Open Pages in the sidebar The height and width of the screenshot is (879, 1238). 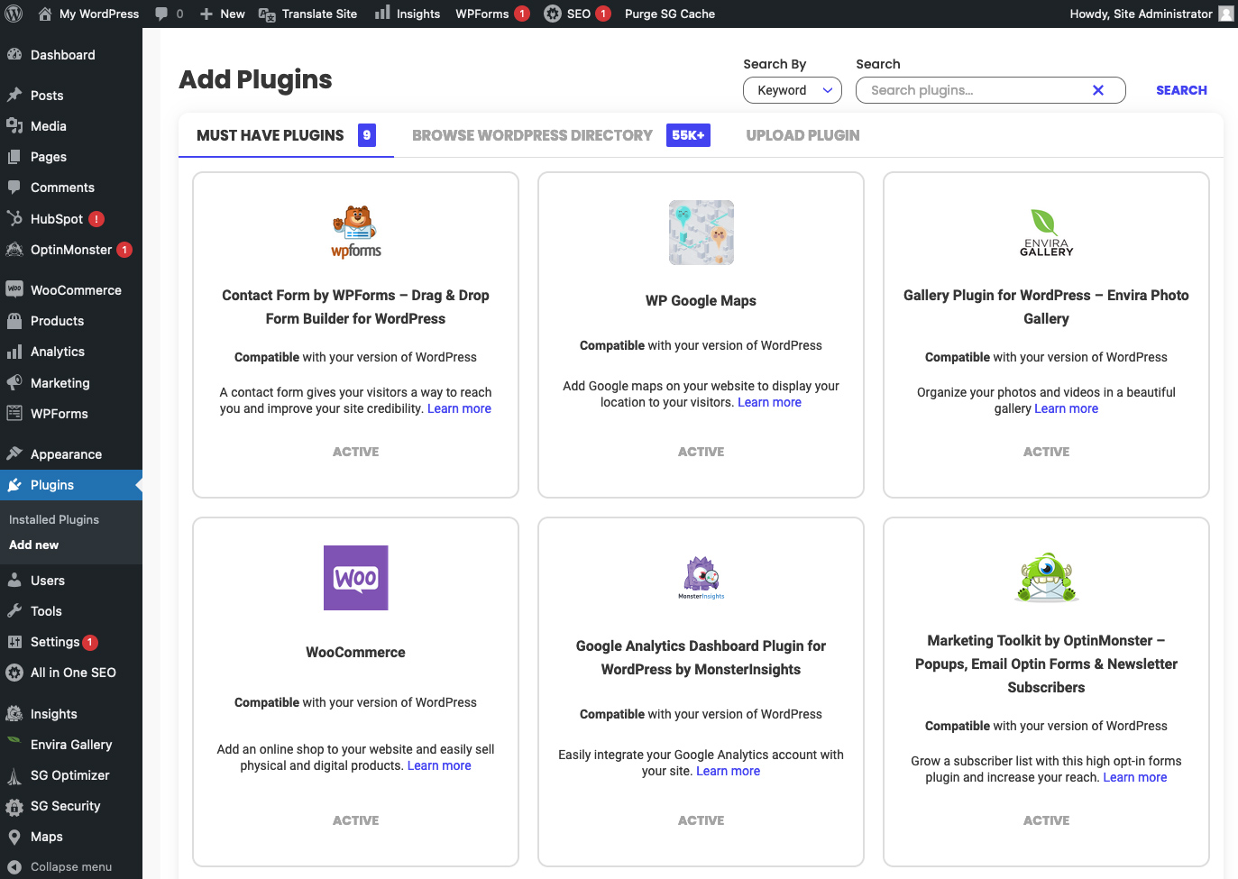[71, 157]
